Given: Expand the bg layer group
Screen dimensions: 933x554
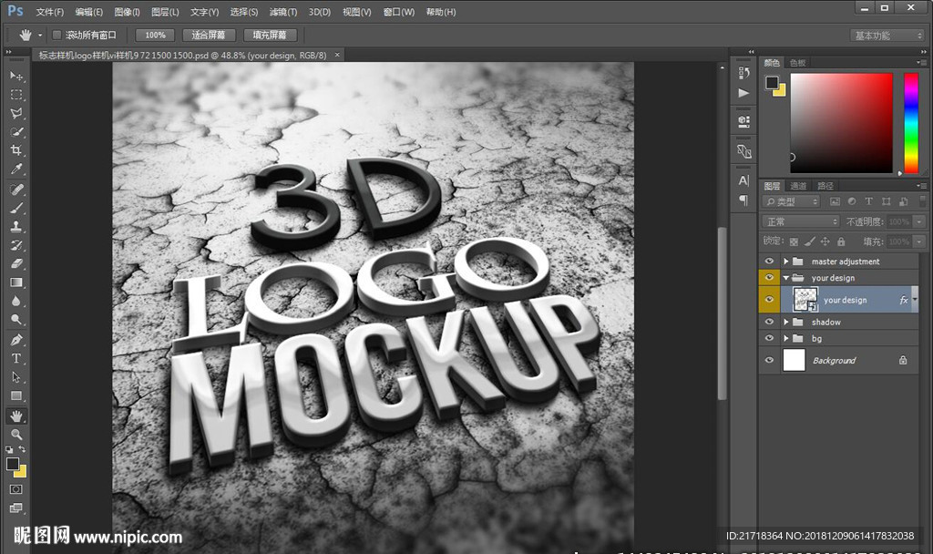Looking at the screenshot, I should pos(785,338).
